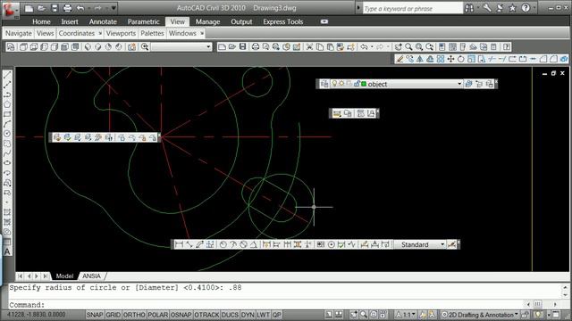Click the Viewports panel button

pos(121,34)
